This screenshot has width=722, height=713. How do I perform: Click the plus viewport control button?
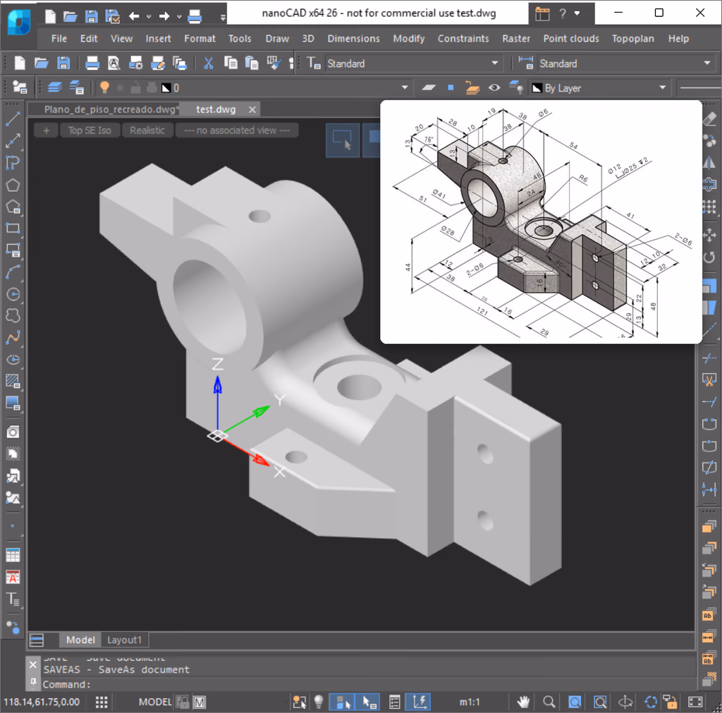[46, 130]
